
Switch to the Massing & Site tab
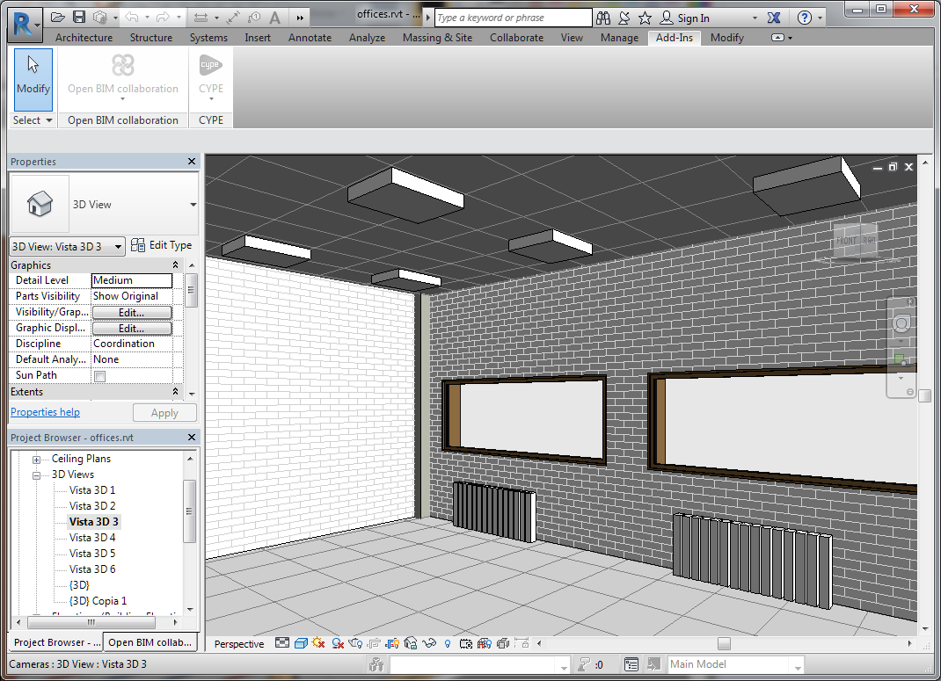point(437,38)
